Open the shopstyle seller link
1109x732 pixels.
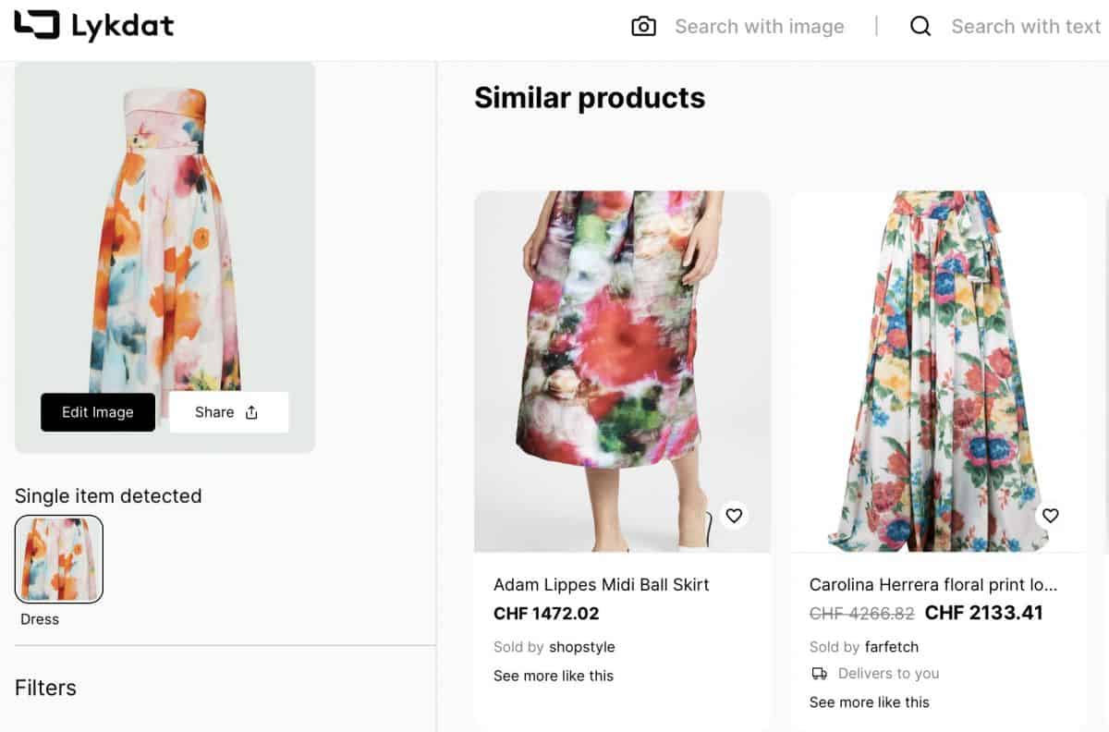(583, 647)
